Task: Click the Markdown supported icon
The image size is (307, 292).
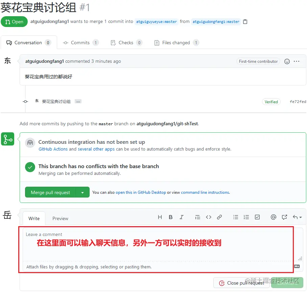Action: point(297,266)
